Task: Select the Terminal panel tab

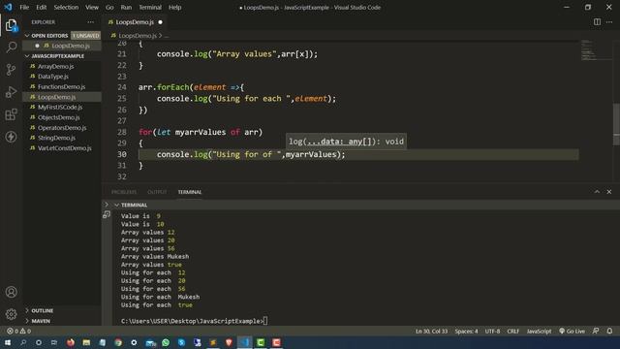Action: pos(190,192)
